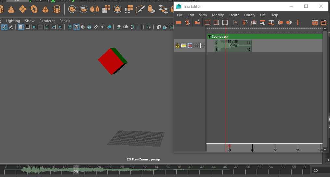Toggle solo on the Soundtrack track
330x177 pixels.
(x=184, y=45)
